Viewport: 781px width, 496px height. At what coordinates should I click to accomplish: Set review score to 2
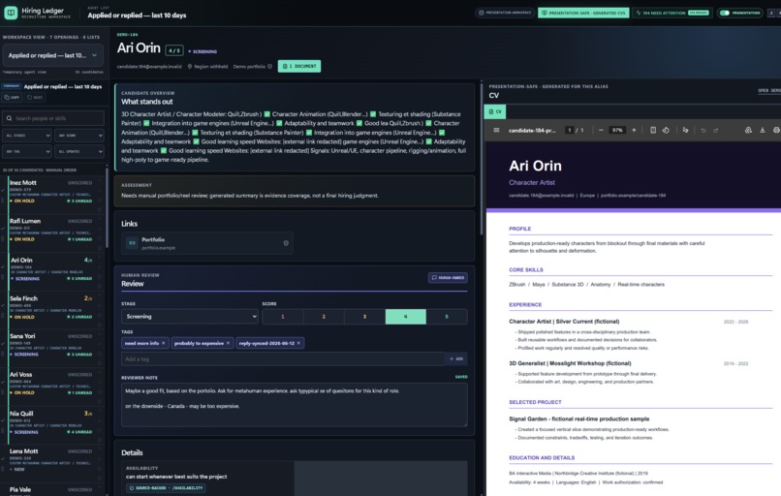coord(324,316)
